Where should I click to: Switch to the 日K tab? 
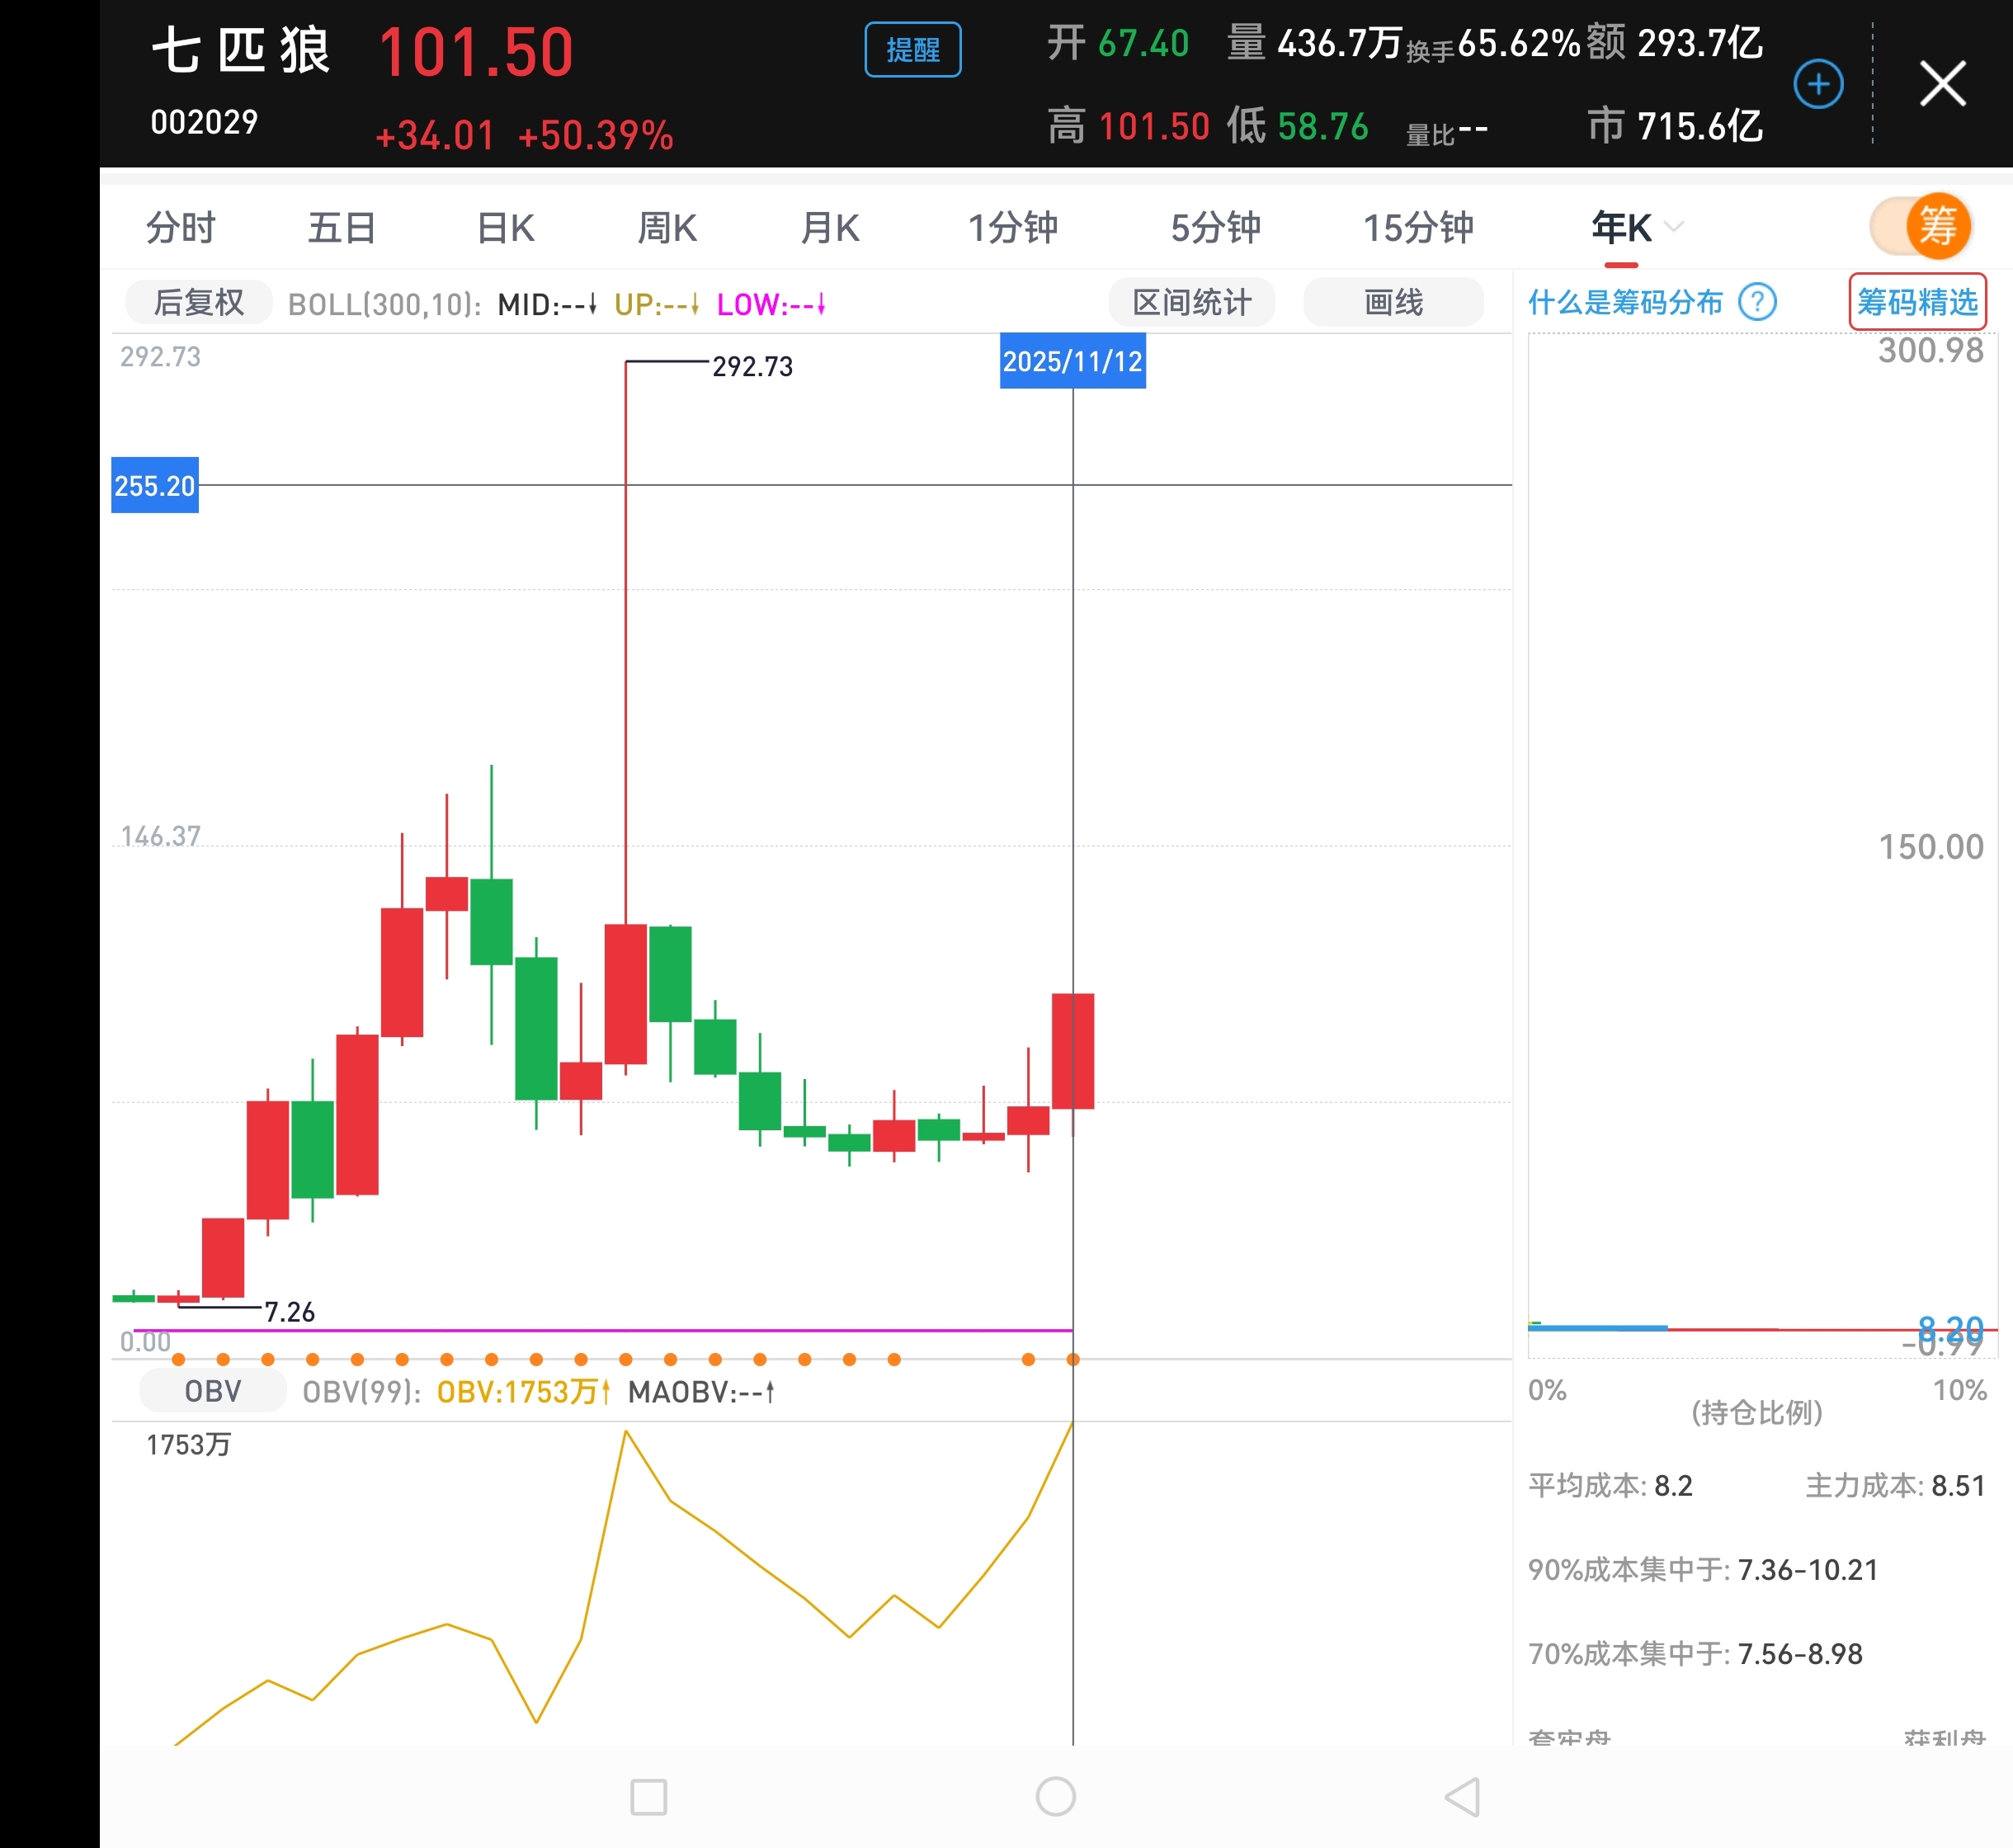(505, 228)
